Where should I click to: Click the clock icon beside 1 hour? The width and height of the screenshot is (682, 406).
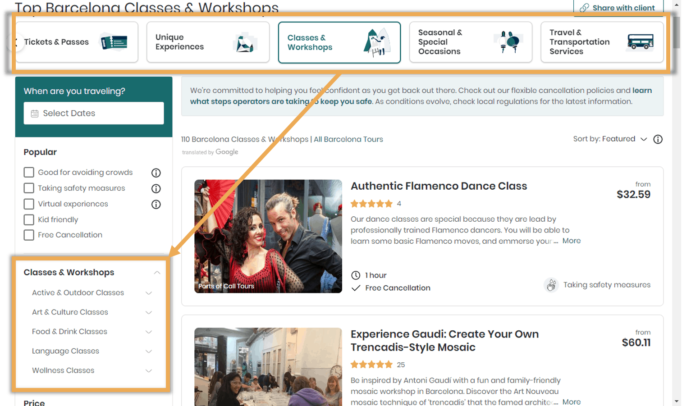point(356,275)
